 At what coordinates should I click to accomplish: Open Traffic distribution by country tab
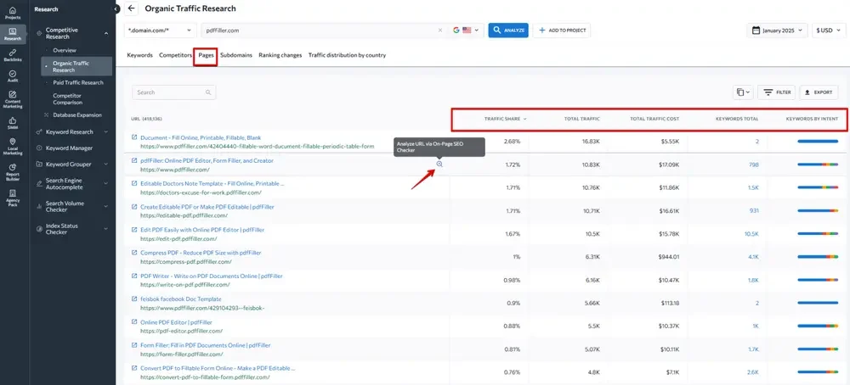347,55
